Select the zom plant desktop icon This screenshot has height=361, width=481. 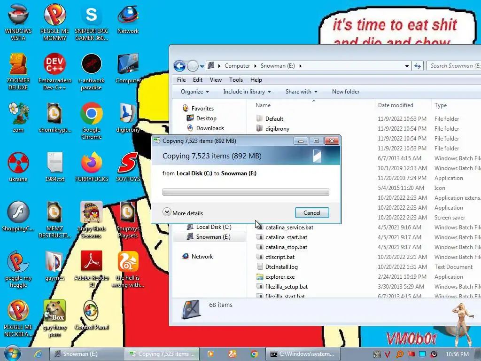point(18,117)
